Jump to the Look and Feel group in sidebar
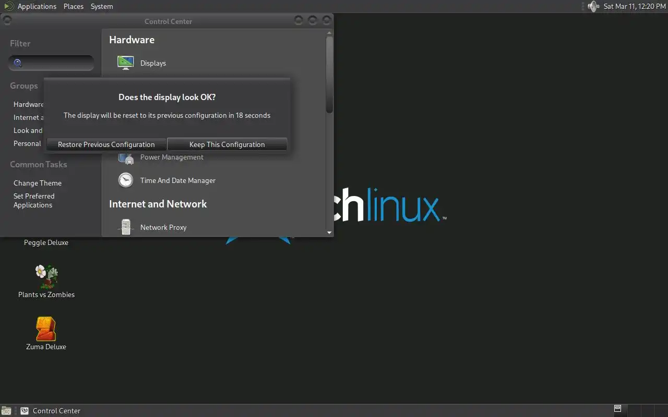 (28, 130)
